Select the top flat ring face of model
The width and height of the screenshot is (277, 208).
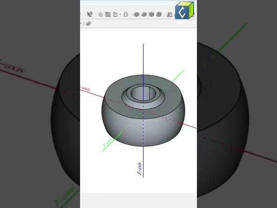click(113, 99)
